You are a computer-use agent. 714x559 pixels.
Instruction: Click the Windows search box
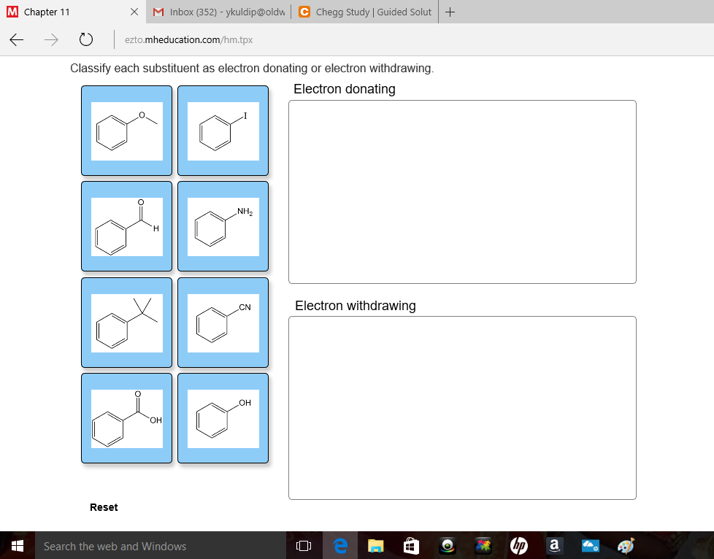pos(146,545)
